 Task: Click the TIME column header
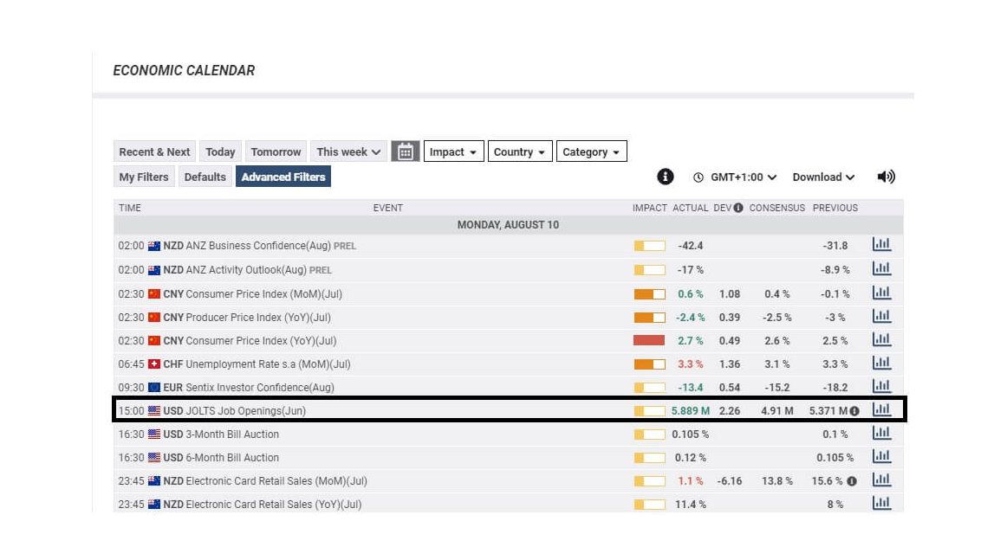tap(129, 208)
